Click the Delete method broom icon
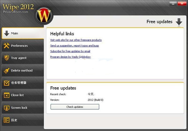This screenshot has height=131, width=188. (6, 71)
